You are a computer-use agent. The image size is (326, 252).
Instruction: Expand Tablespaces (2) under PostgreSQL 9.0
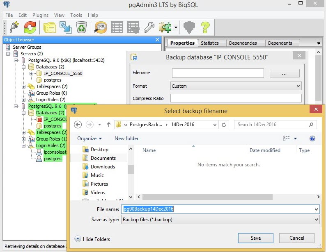pos(23,86)
